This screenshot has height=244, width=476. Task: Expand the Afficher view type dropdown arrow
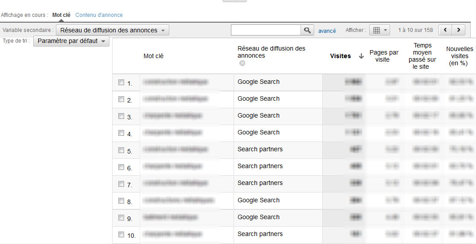click(386, 30)
